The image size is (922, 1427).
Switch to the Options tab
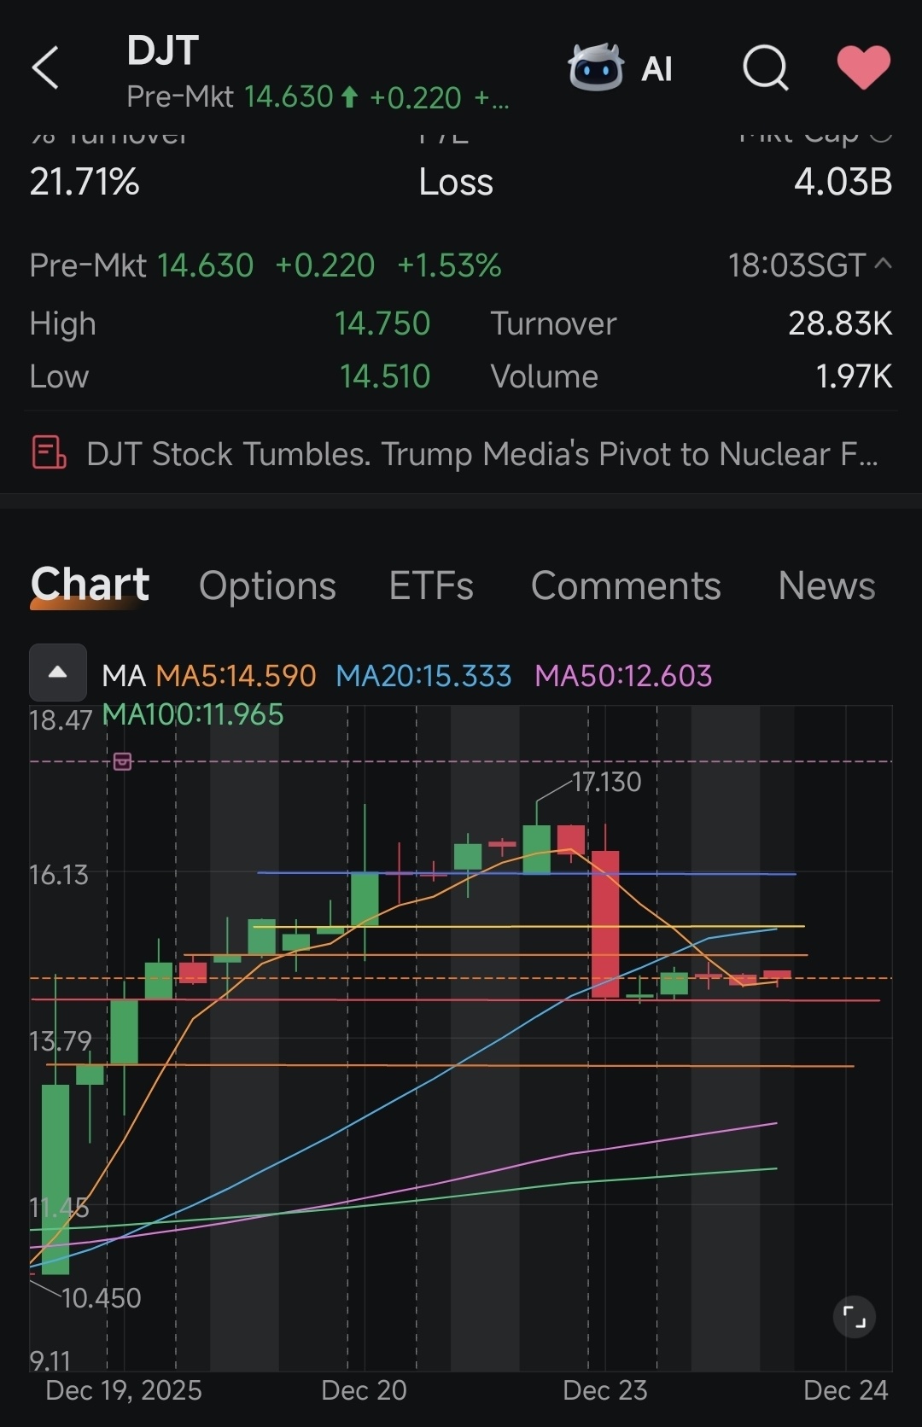[x=267, y=586]
